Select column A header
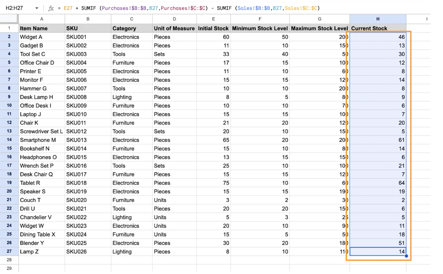 pyautogui.click(x=42, y=19)
